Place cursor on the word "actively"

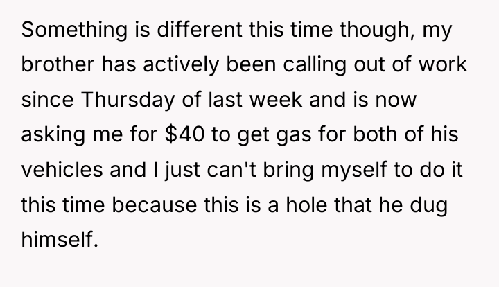click(181, 64)
